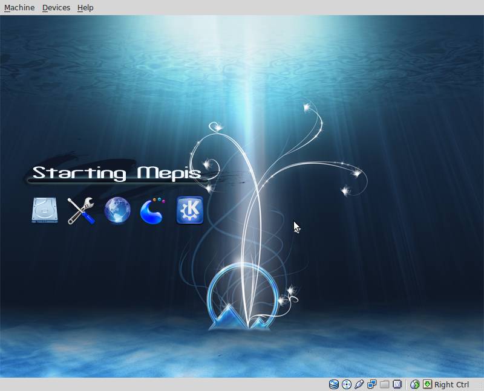Viewport: 484px width, 391px height.
Task: Open the Devices menu
Action: pyautogui.click(x=56, y=7)
